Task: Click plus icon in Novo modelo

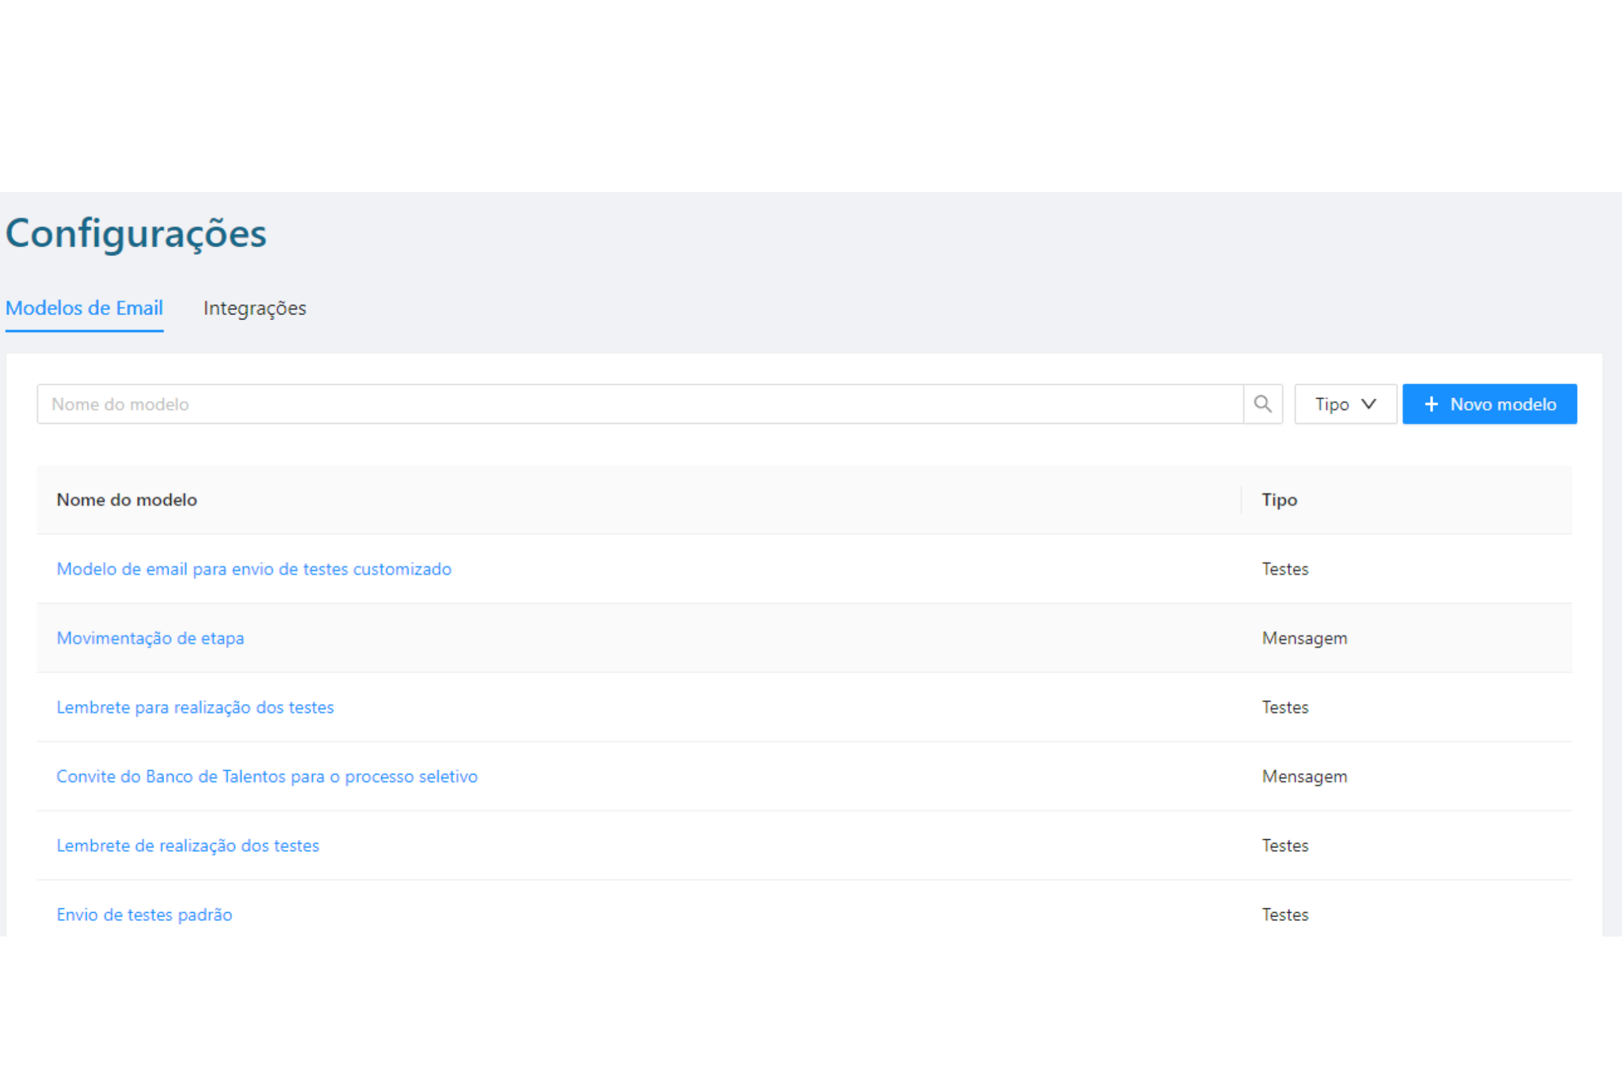Action: point(1431,404)
